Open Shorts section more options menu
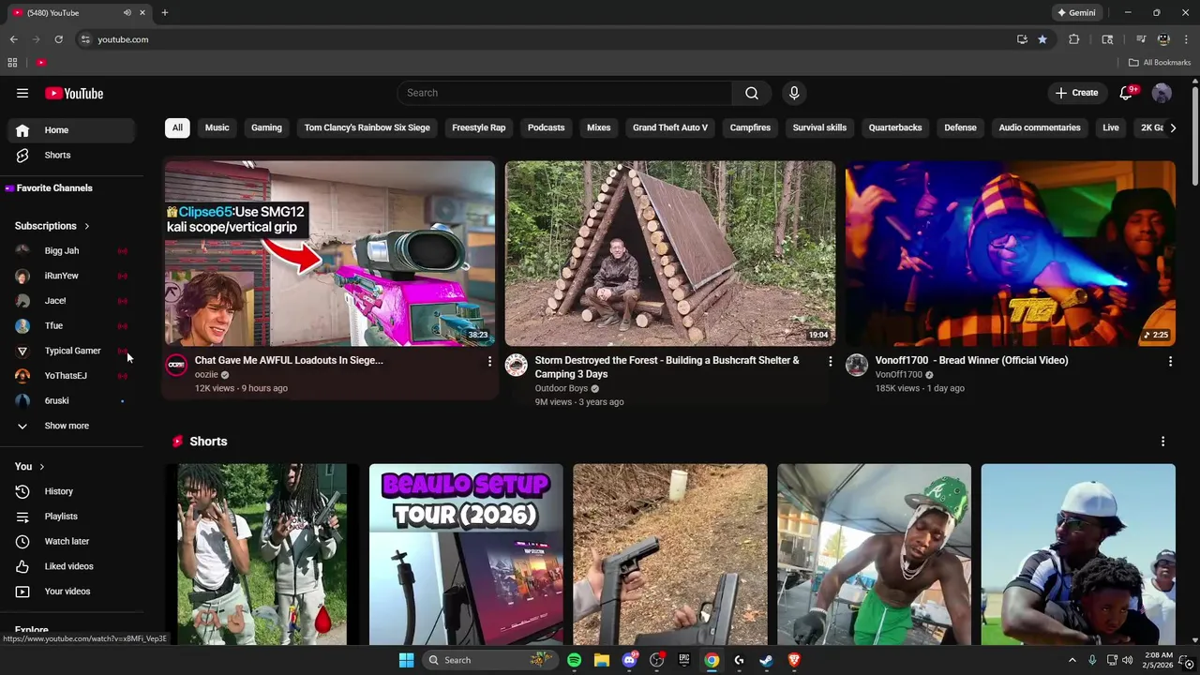1200x675 pixels. (1162, 442)
